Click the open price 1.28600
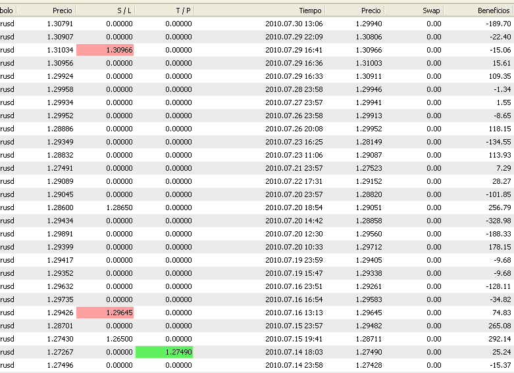Viewport: 514px width, 373px height. 60,208
